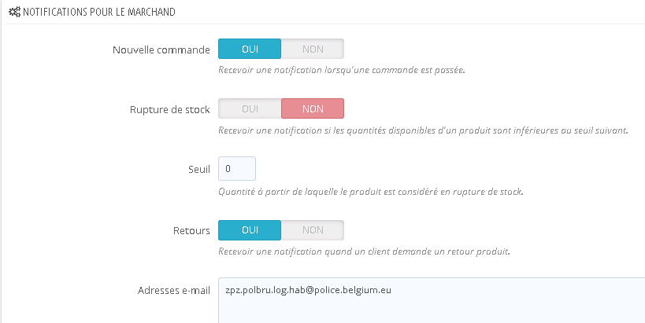Click the Nouvelle commande label
This screenshot has height=323, width=645.
point(161,50)
